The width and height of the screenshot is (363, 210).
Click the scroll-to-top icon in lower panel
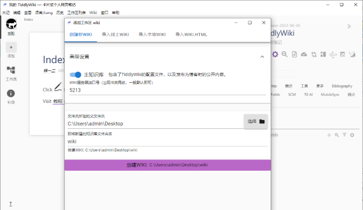pyautogui.click(x=344, y=135)
